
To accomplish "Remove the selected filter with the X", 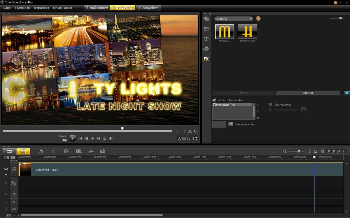I will coord(258,118).
